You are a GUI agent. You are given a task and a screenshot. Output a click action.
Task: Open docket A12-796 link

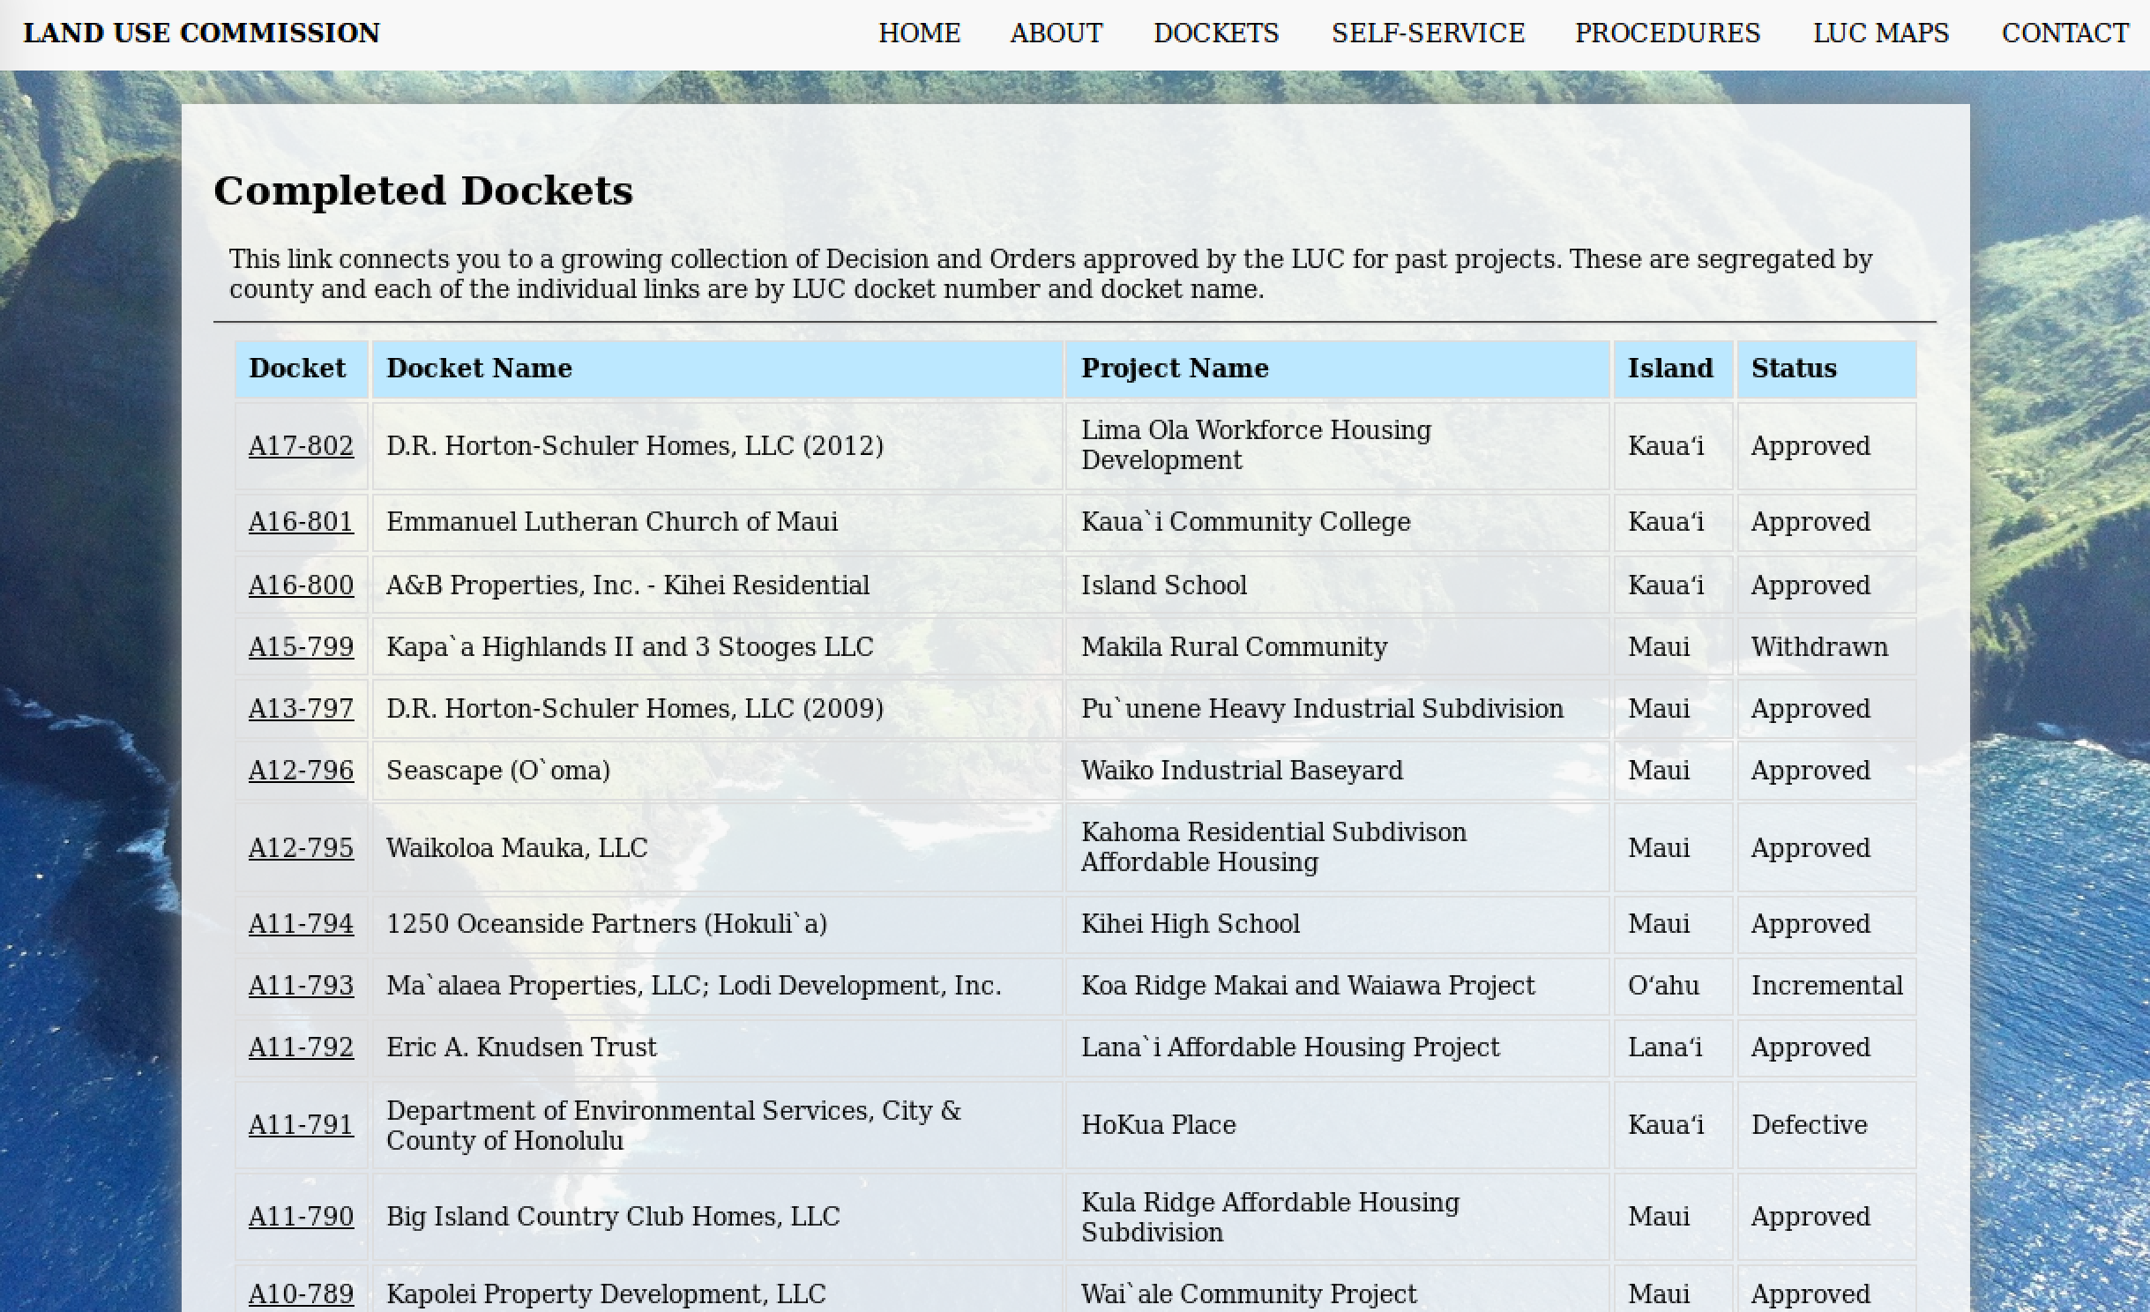coord(301,771)
